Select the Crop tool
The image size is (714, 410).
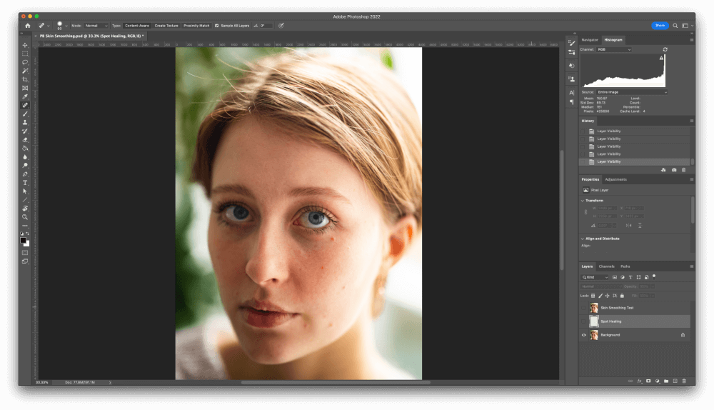tap(25, 79)
